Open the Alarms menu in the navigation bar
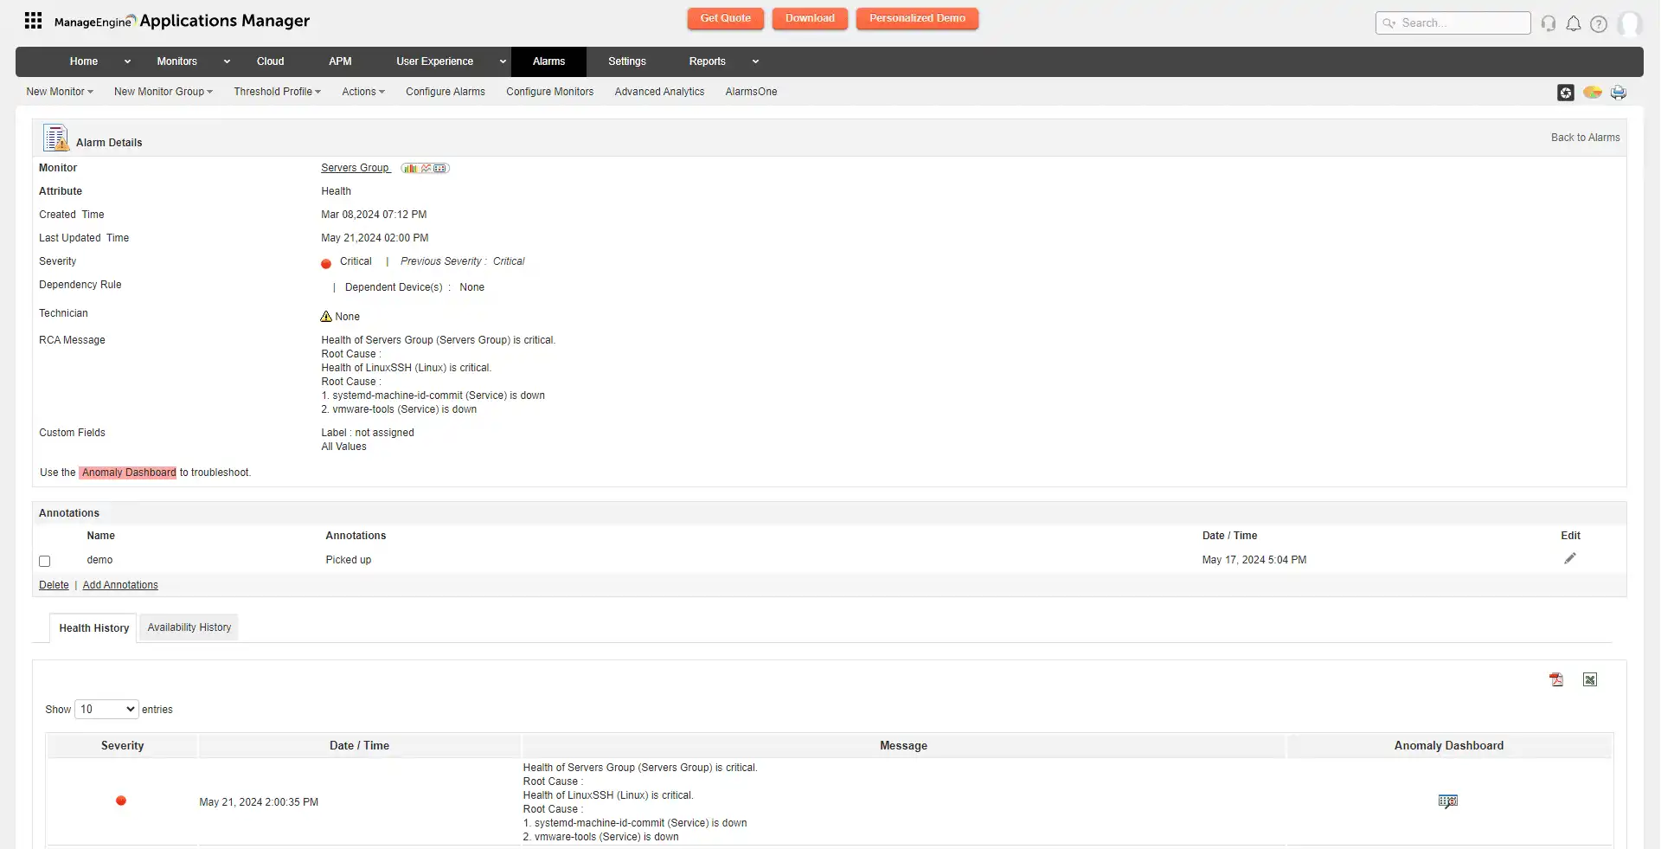The height and width of the screenshot is (849, 1661). click(548, 61)
